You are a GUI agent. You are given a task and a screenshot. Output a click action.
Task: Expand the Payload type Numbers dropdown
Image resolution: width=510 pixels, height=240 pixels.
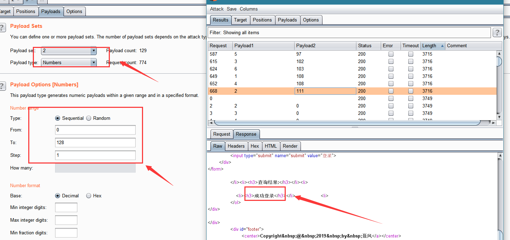[69, 62]
